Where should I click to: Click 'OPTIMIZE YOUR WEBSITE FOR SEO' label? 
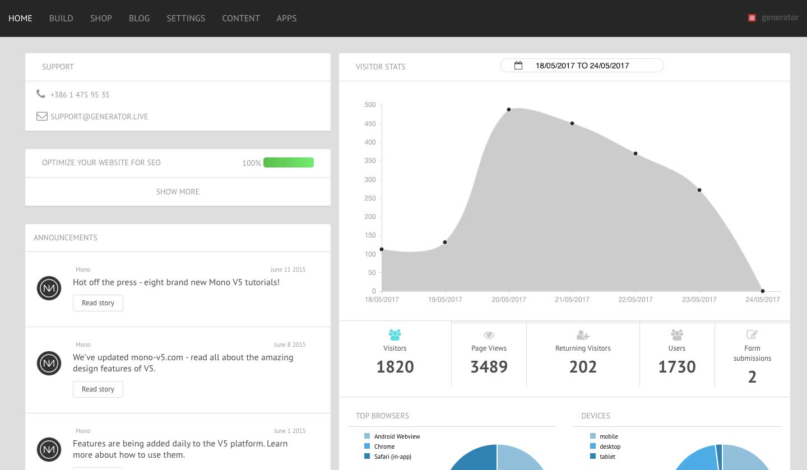click(101, 162)
